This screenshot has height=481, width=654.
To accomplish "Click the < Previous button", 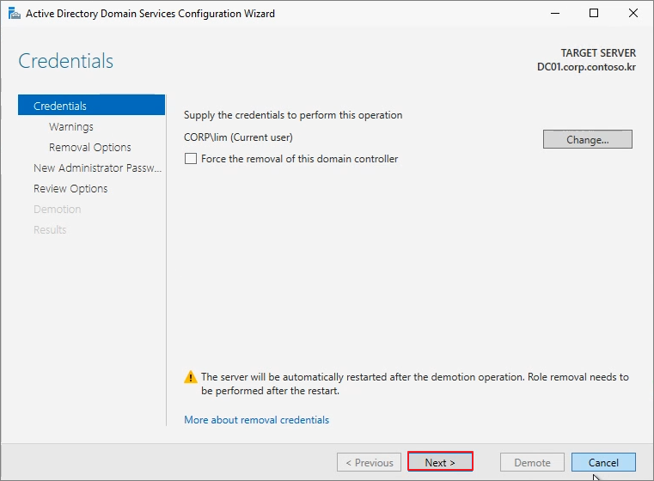I will (370, 462).
